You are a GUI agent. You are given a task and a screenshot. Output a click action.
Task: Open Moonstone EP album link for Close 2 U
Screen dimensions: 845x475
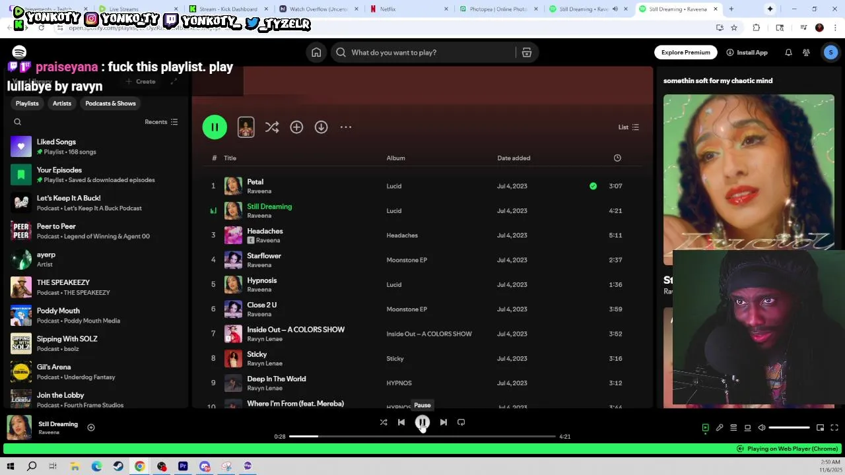(x=407, y=309)
